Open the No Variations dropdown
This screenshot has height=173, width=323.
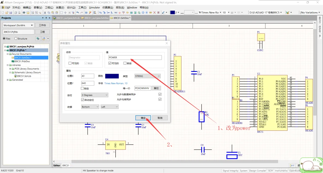pos(310,13)
